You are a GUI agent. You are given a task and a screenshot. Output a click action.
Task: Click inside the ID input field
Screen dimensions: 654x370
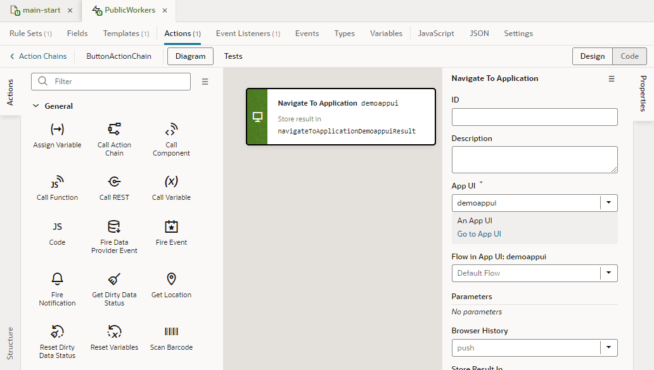[x=534, y=116]
